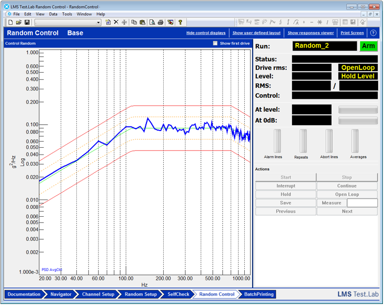Click the yellow question mark help icon

[x=180, y=22]
